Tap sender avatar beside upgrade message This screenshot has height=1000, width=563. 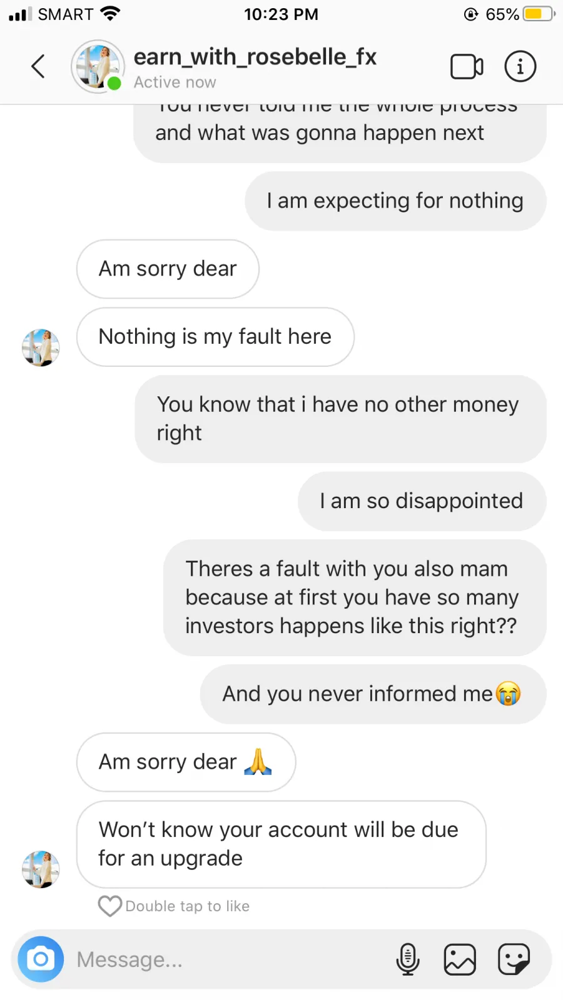(41, 869)
